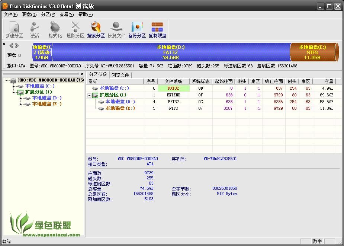
Task: Go to previous disk with left arrow
Action: pyautogui.click(x=11, y=45)
